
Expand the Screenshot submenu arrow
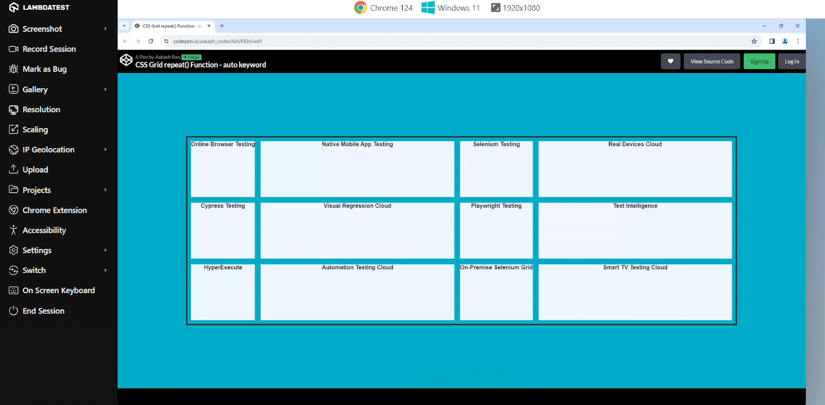pos(105,29)
